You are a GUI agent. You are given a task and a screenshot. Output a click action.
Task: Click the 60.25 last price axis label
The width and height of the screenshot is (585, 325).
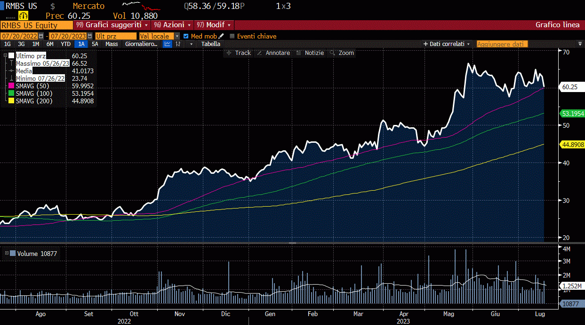click(x=572, y=87)
